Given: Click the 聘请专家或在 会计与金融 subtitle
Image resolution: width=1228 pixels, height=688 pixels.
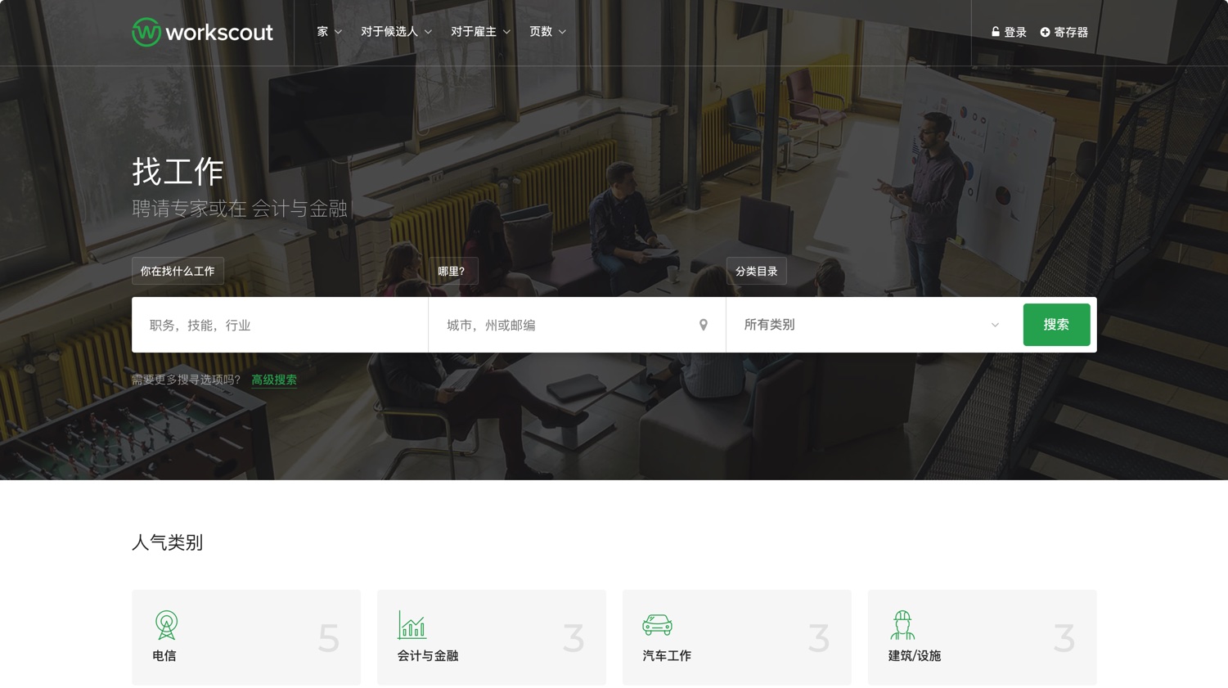Looking at the screenshot, I should click(x=240, y=209).
